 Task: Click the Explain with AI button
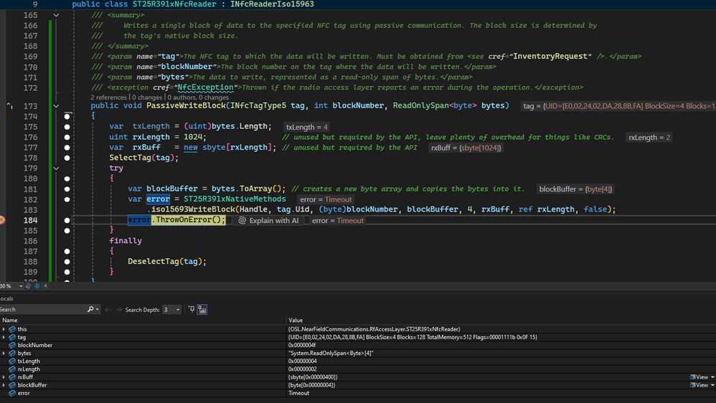268,221
